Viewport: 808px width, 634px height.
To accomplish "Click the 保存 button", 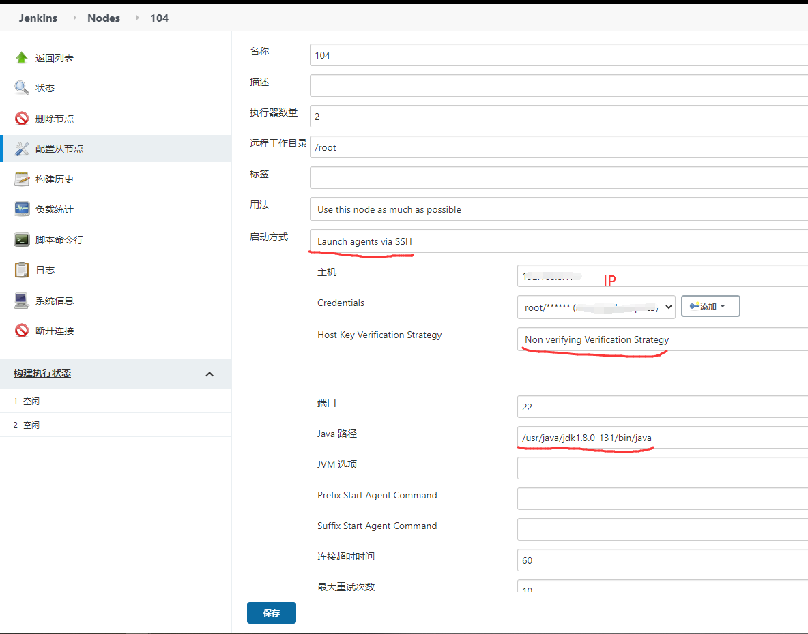I will point(272,613).
